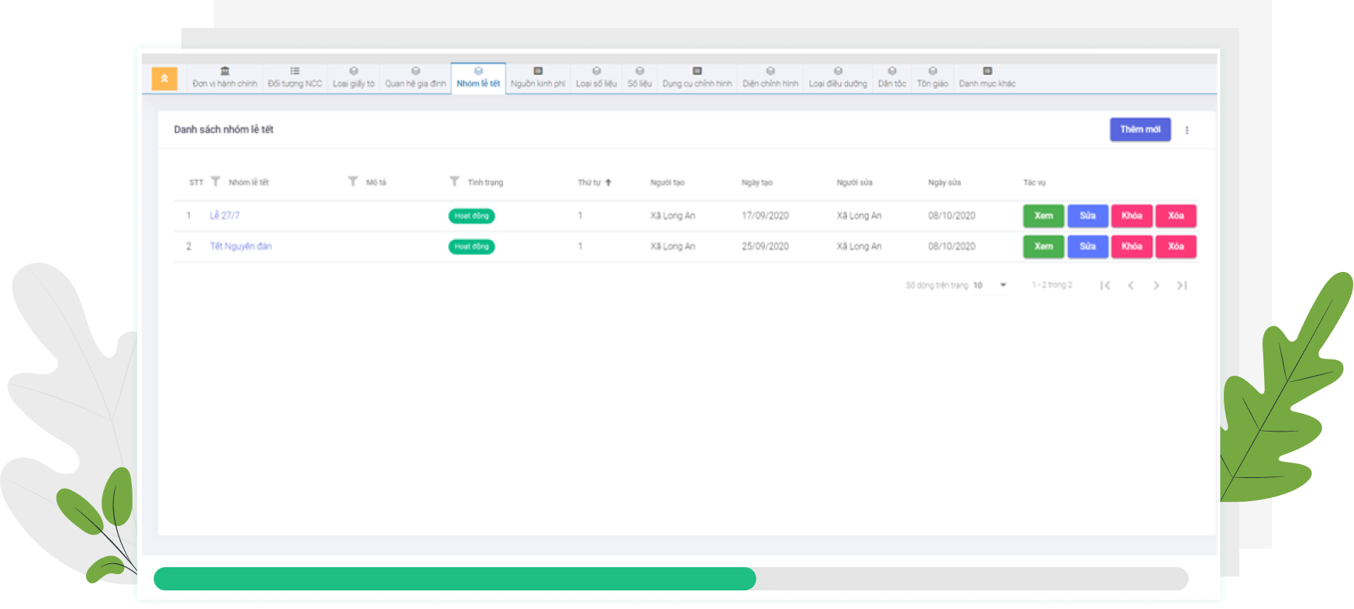This screenshot has width=1354, height=609.
Task: Open the Nguồn kinh phí tab
Action: pyautogui.click(x=538, y=78)
